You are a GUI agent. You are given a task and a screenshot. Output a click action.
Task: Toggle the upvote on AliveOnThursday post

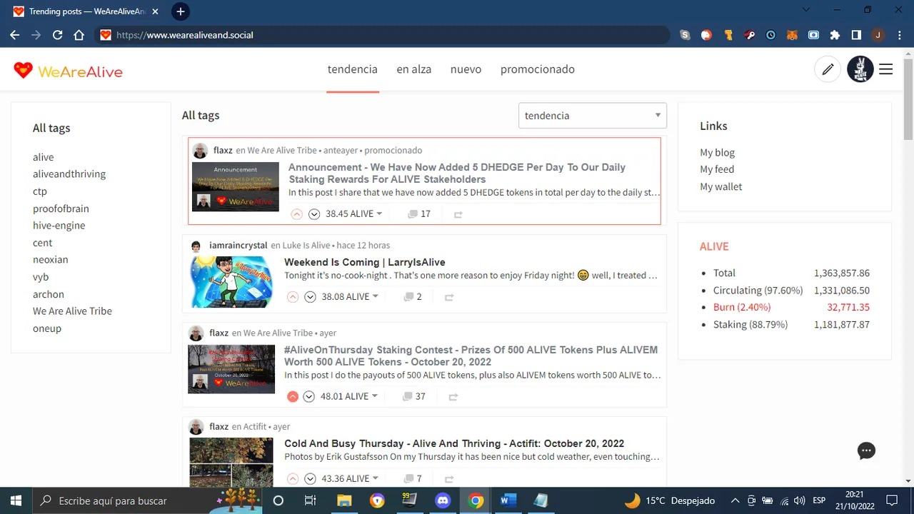pos(293,397)
